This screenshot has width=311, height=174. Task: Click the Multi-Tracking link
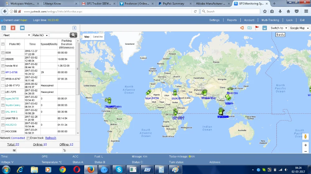tap(270, 20)
